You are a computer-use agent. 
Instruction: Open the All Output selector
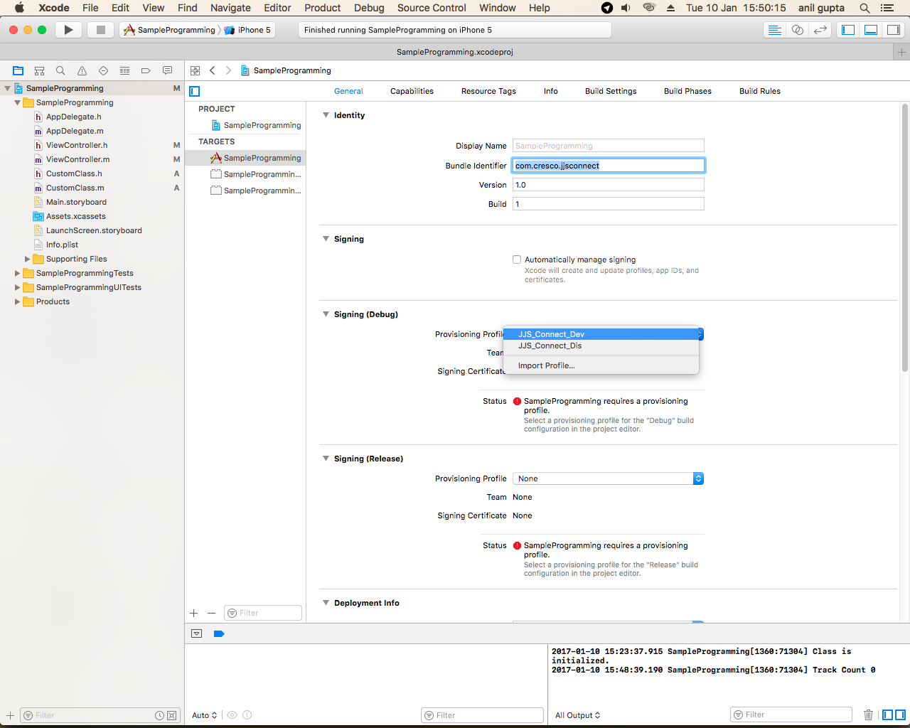pos(577,715)
